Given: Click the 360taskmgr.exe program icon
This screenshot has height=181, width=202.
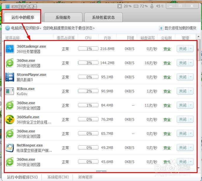Looking at the screenshot, I should [x=10, y=49].
